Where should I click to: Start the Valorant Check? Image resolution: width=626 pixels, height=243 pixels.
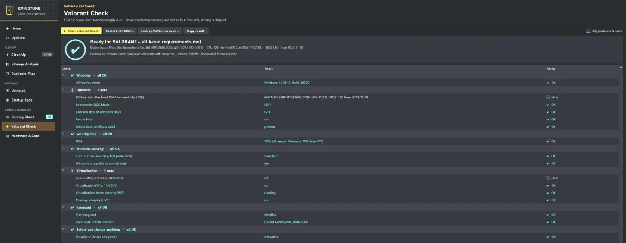click(x=81, y=31)
